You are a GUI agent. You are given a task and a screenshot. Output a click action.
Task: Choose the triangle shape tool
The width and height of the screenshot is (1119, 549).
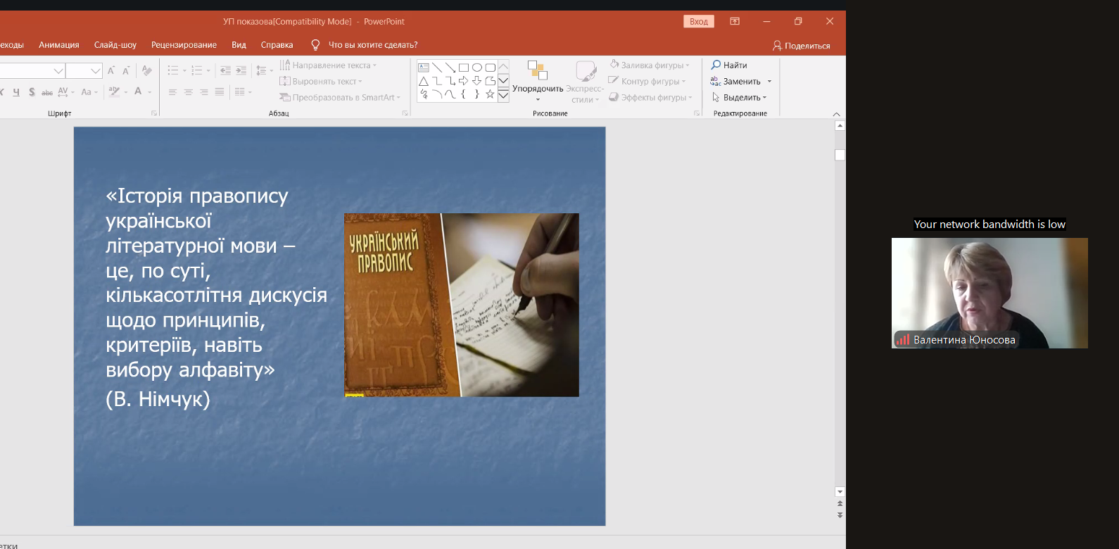[424, 81]
